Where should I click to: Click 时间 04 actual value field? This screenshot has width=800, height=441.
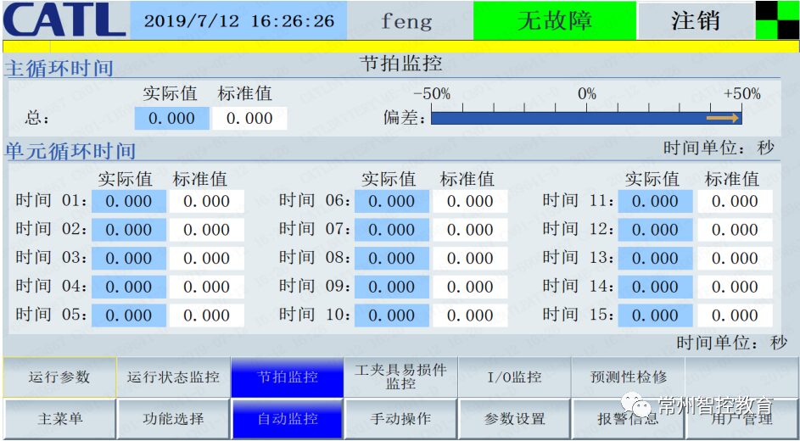coord(129,287)
